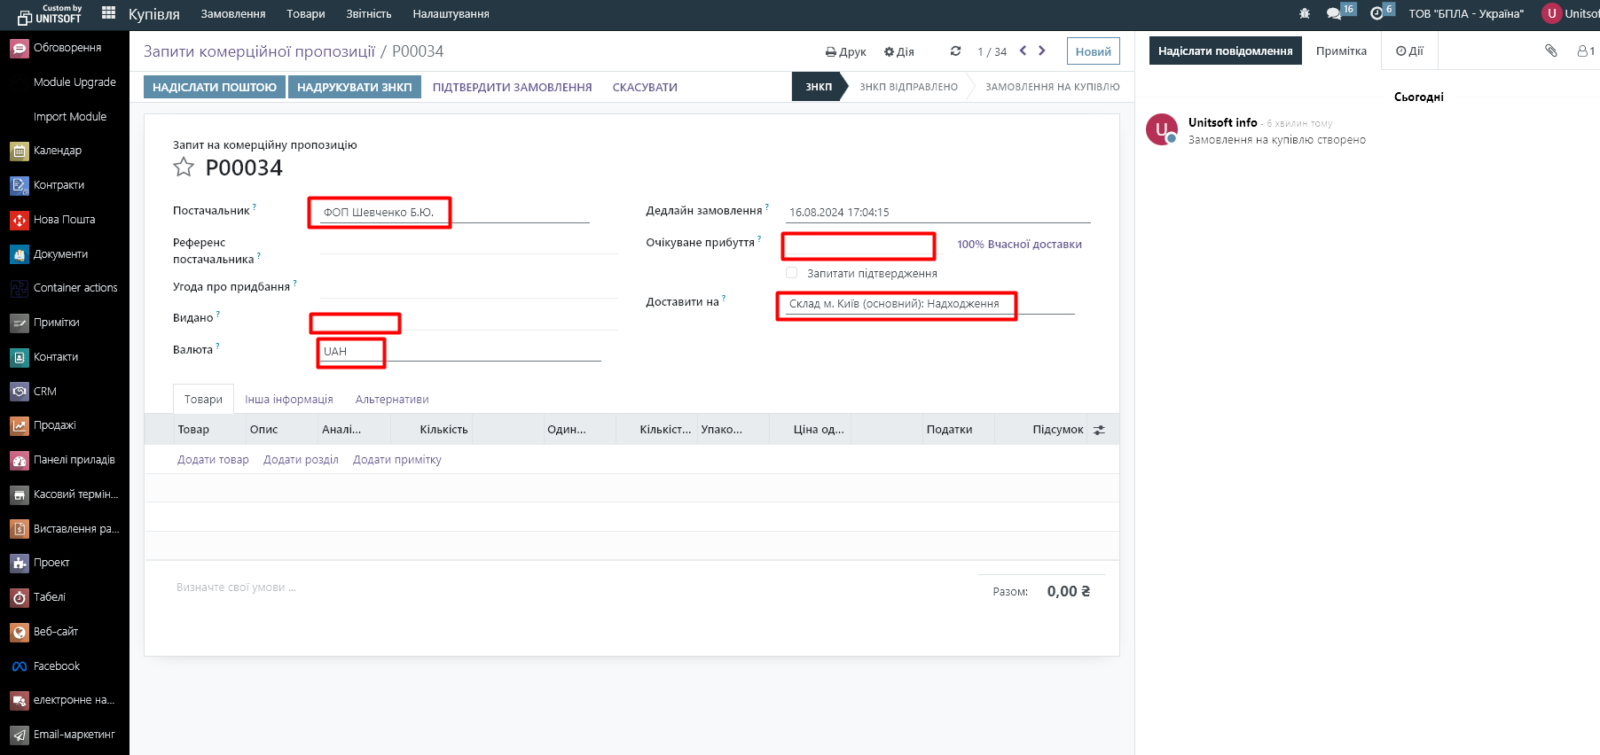Open the Валюта UAH currency dropdown
The height and width of the screenshot is (755, 1600).
(350, 352)
